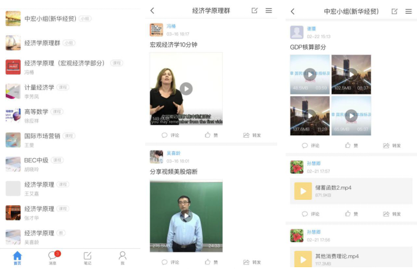Screen dimensions: 417x269
Task: Open the 我 profile tab
Action: [122, 257]
